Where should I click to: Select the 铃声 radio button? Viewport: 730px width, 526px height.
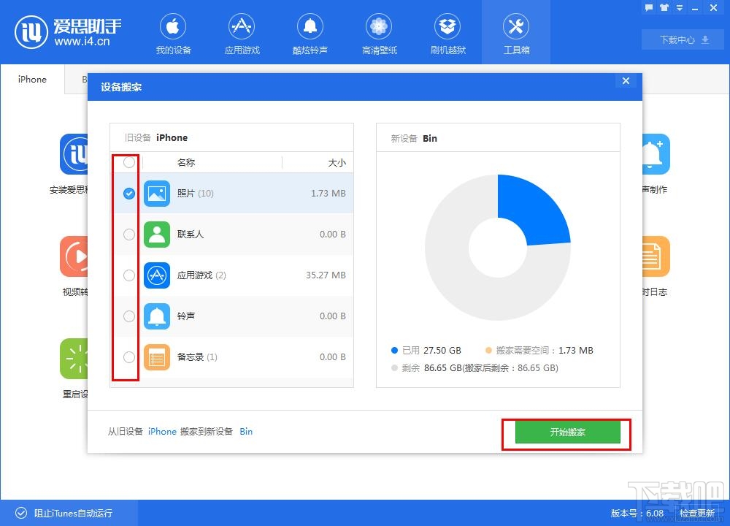click(128, 316)
